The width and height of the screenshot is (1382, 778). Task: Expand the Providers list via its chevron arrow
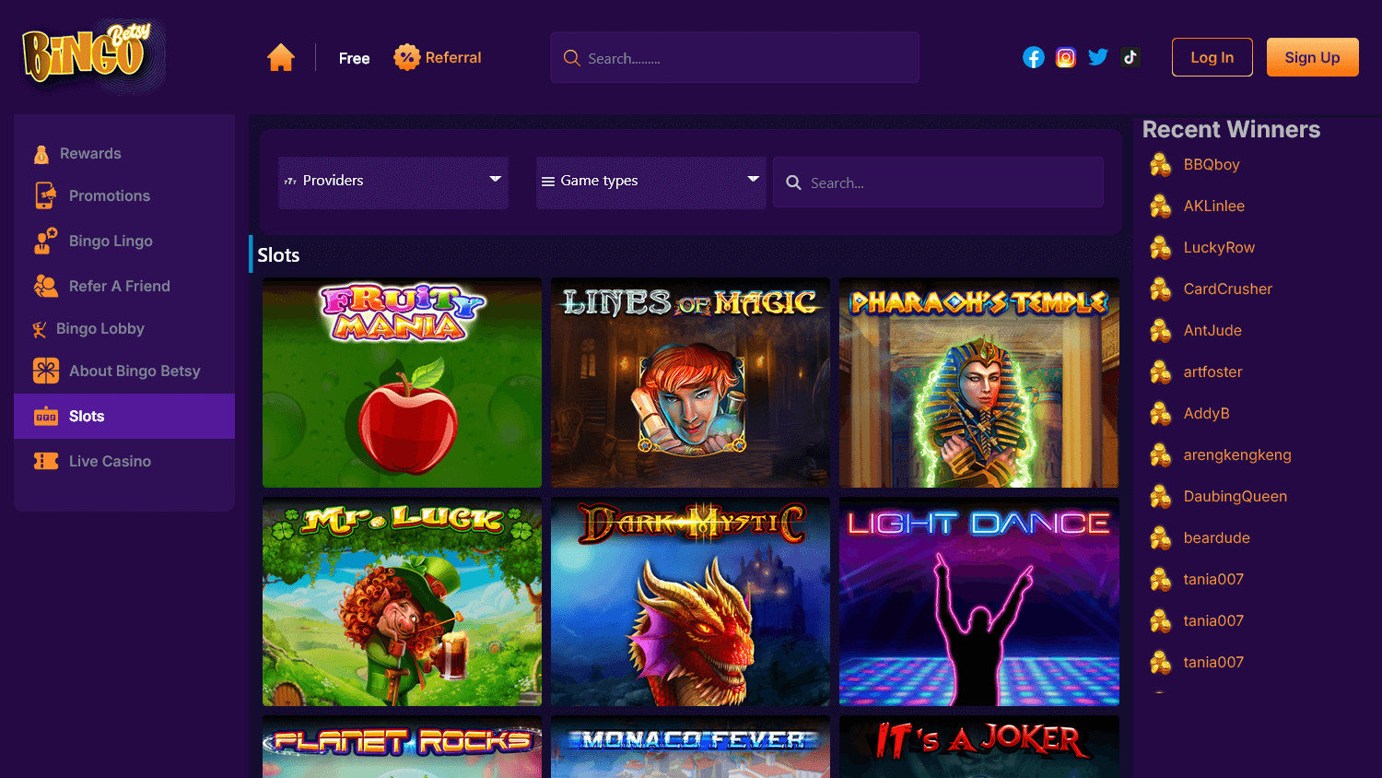tap(495, 182)
